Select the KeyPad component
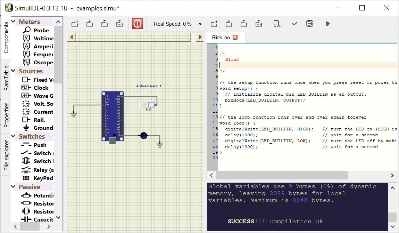This screenshot has height=233, width=399. [x=38, y=178]
